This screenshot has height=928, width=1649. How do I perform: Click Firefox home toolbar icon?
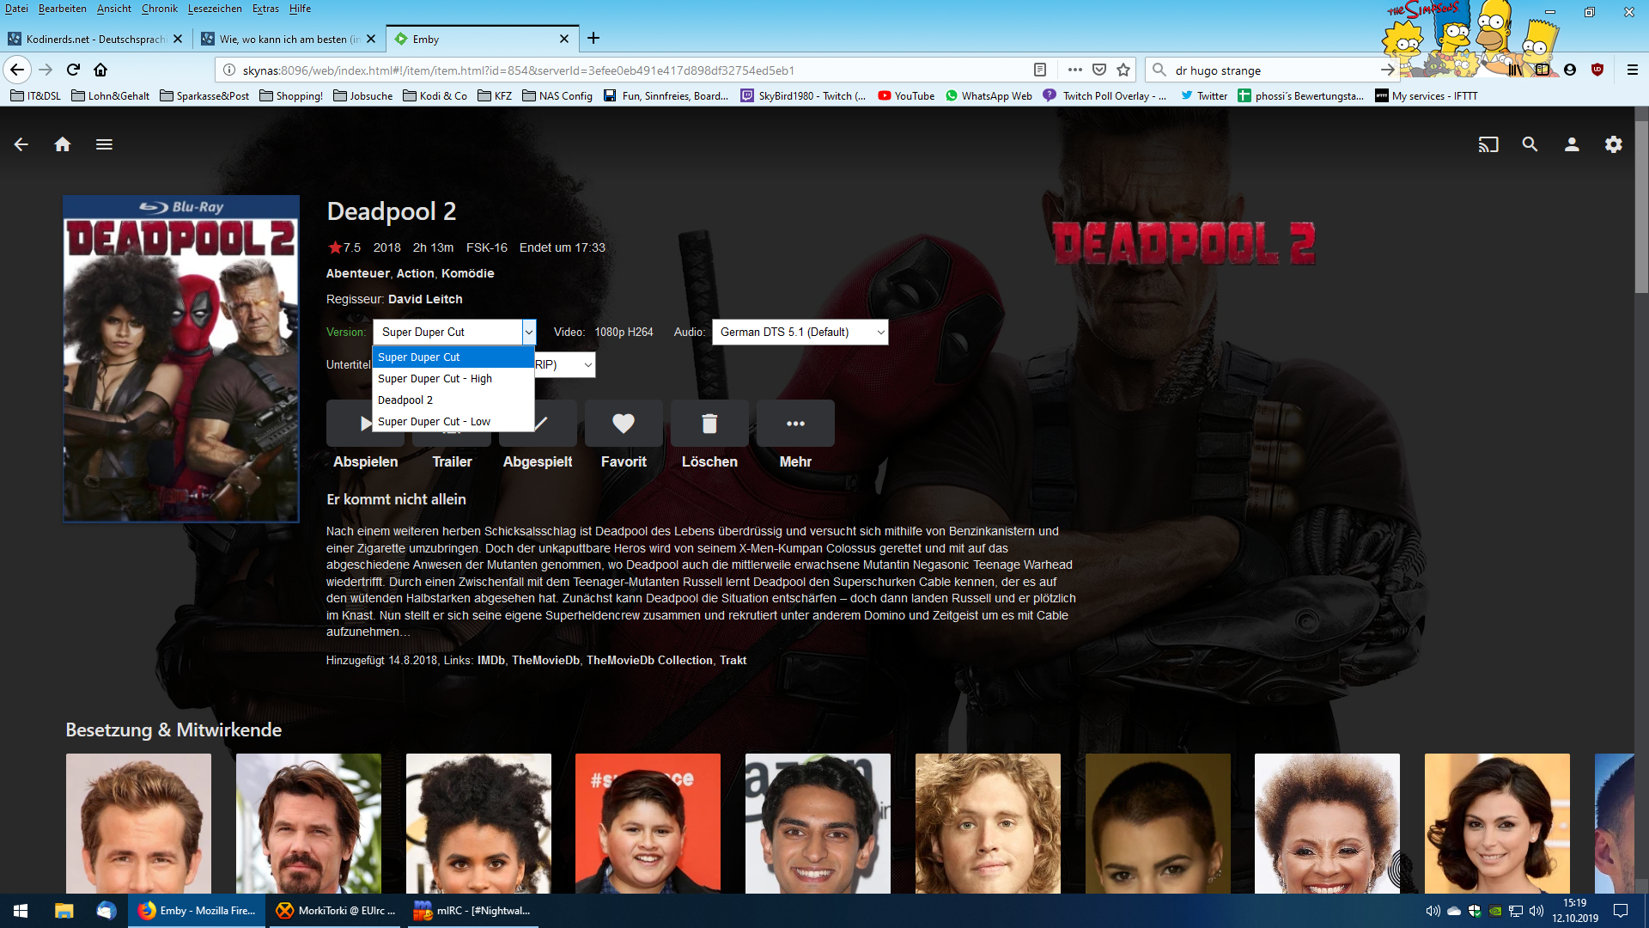pyautogui.click(x=100, y=70)
